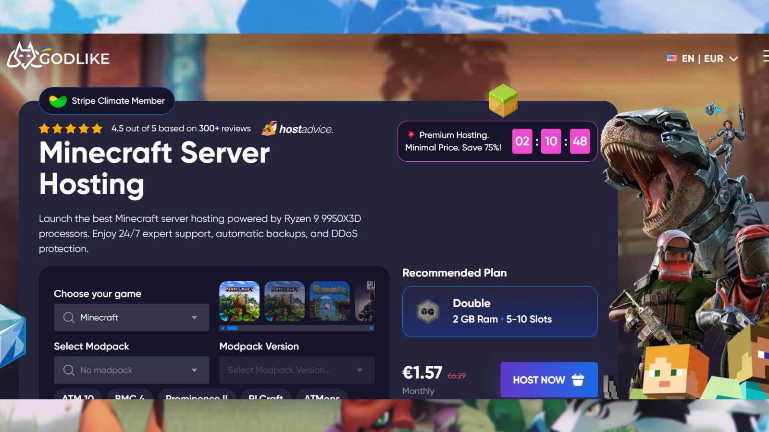Click the '5-10 Slots' plan text
The image size is (769, 432).
pyautogui.click(x=529, y=319)
